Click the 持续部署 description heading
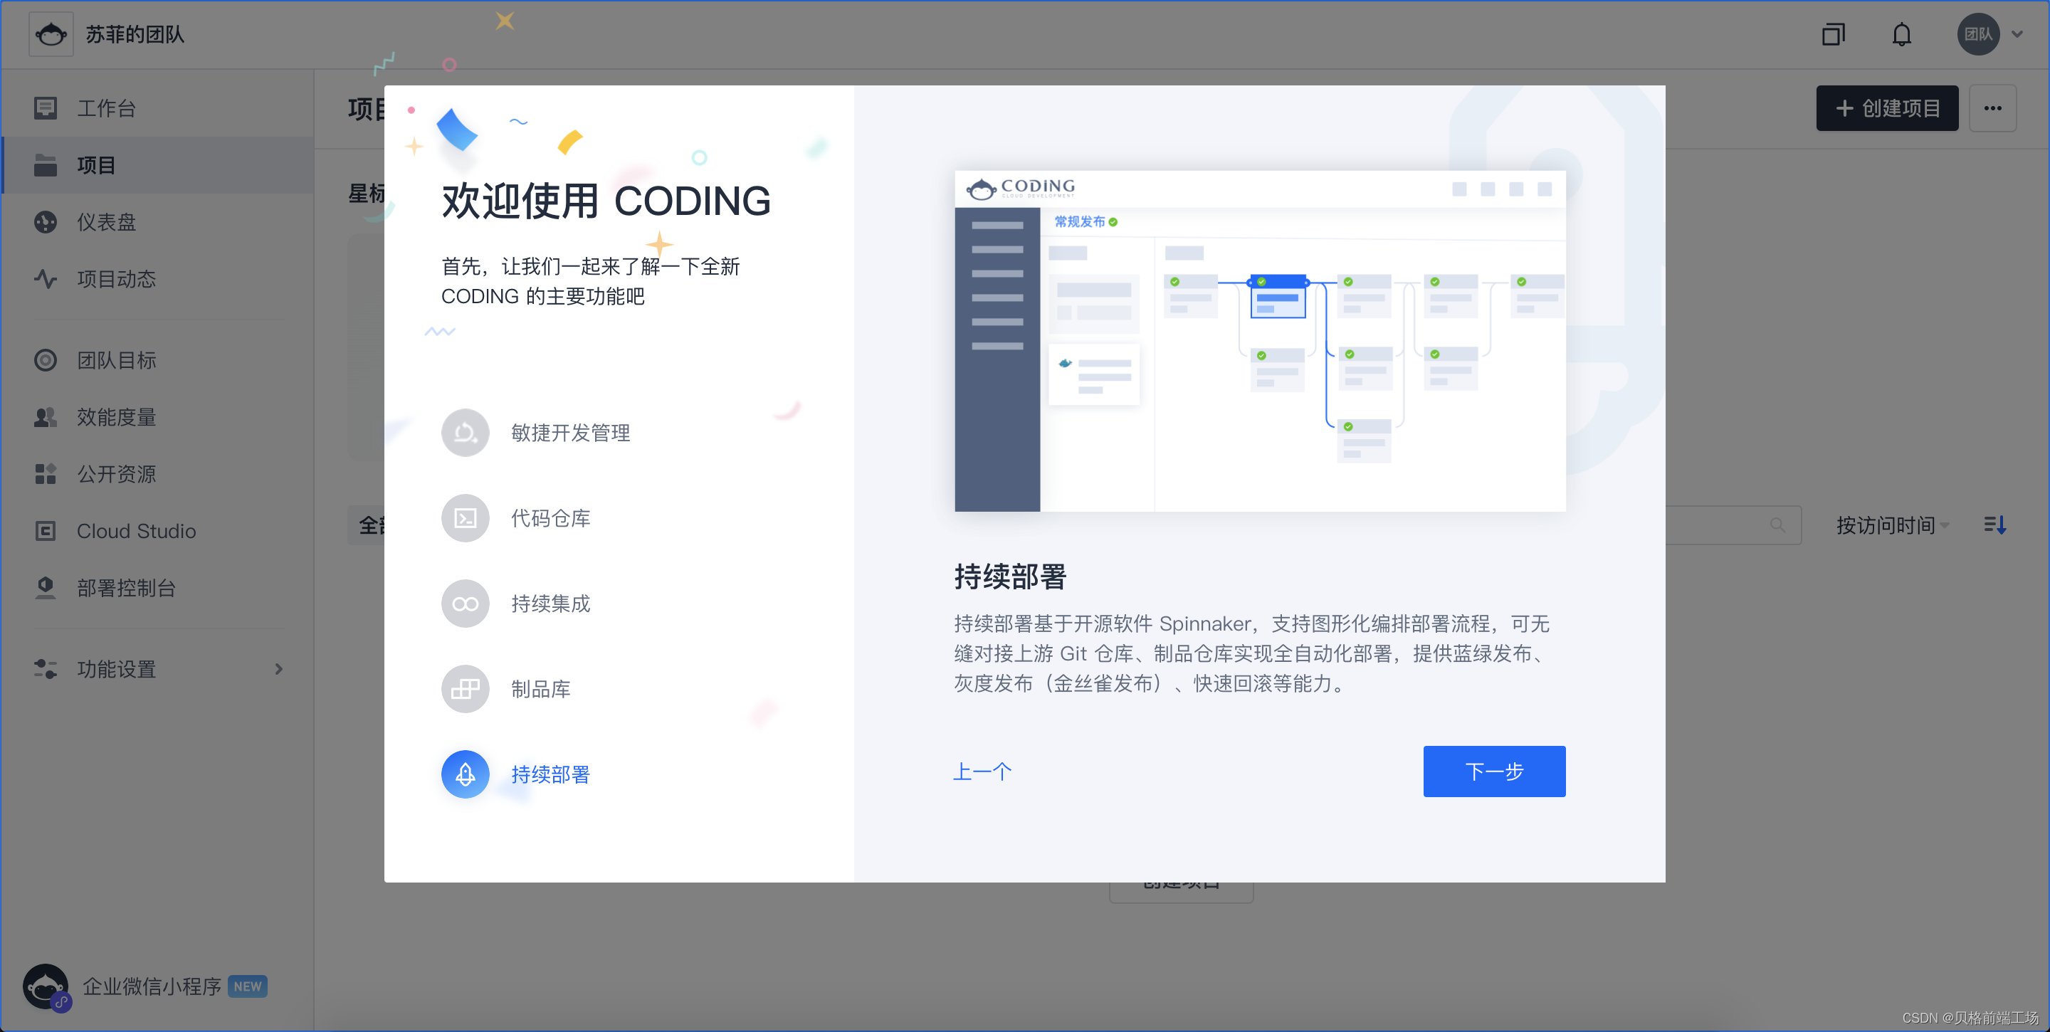 [x=1011, y=576]
